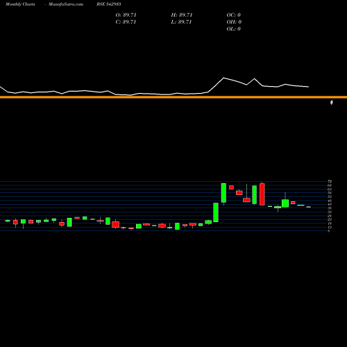347x347 pixels.
Task: Click the orange horizontal baseline
Action: tap(173, 97)
